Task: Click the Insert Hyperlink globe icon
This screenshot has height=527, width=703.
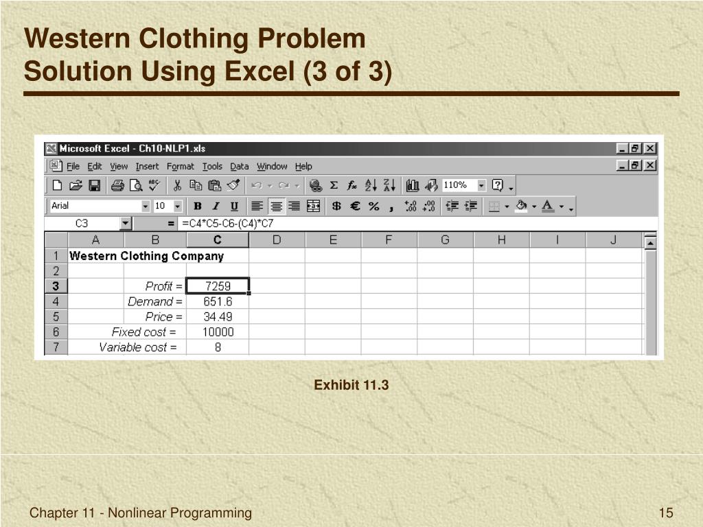Action: 316,185
